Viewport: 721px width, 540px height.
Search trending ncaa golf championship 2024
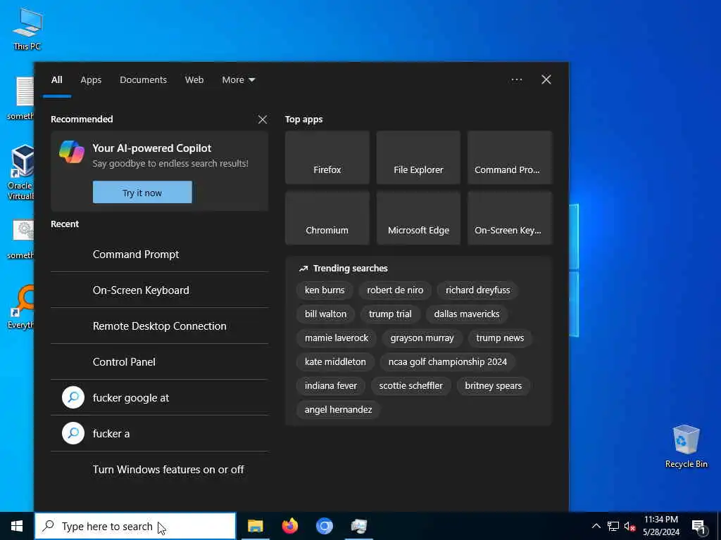447,362
